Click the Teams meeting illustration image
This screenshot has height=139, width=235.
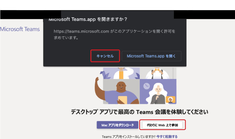(136, 85)
